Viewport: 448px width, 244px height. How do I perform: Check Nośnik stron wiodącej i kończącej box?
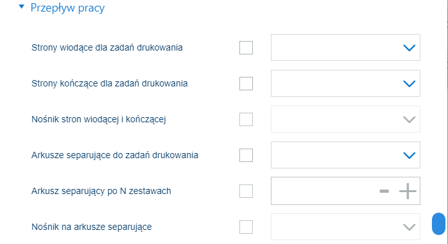coord(246,119)
